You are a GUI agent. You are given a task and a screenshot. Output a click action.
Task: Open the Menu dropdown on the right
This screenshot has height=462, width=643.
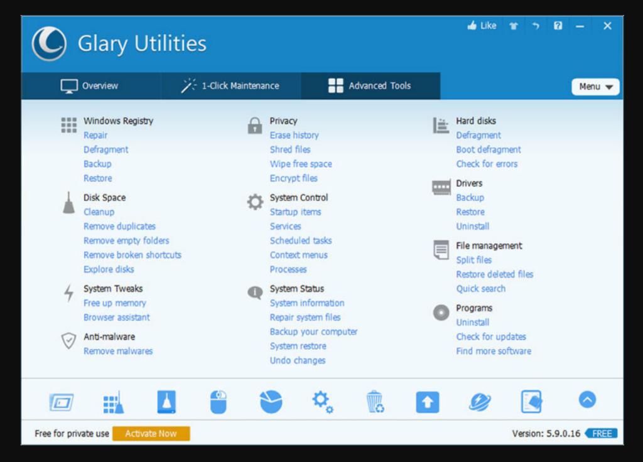(594, 87)
